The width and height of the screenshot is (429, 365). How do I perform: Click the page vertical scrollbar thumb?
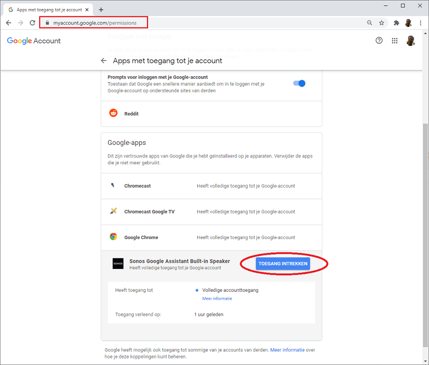pos(425,235)
